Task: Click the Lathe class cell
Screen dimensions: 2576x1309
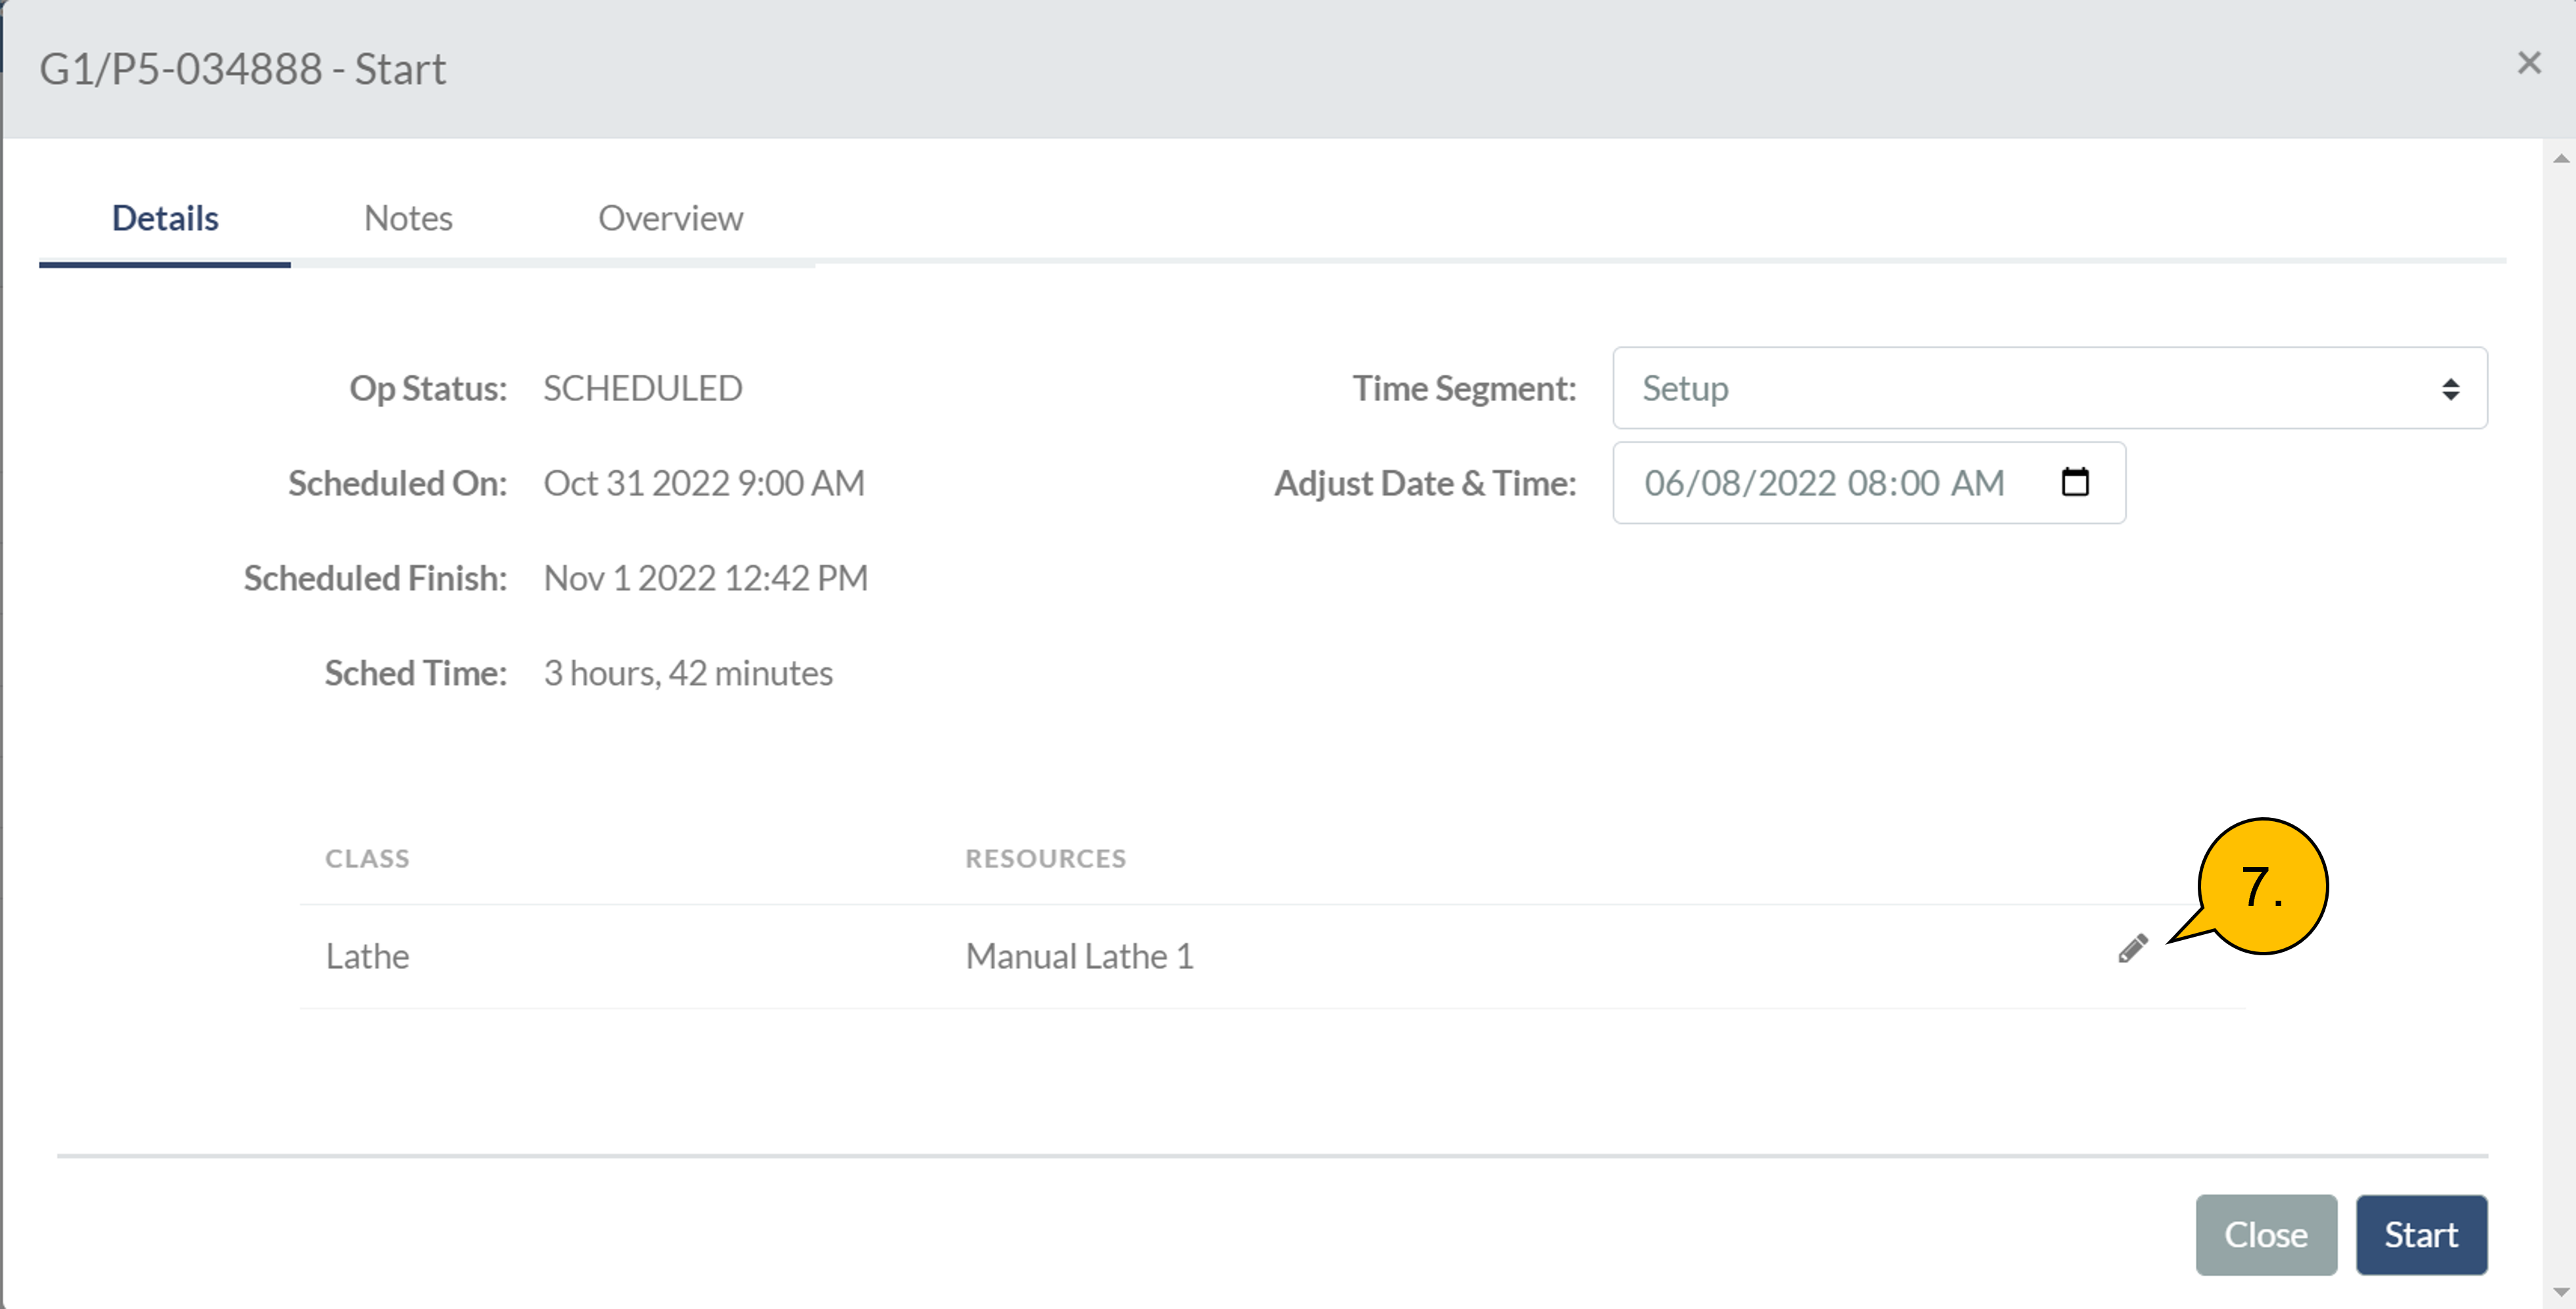Action: tap(367, 956)
